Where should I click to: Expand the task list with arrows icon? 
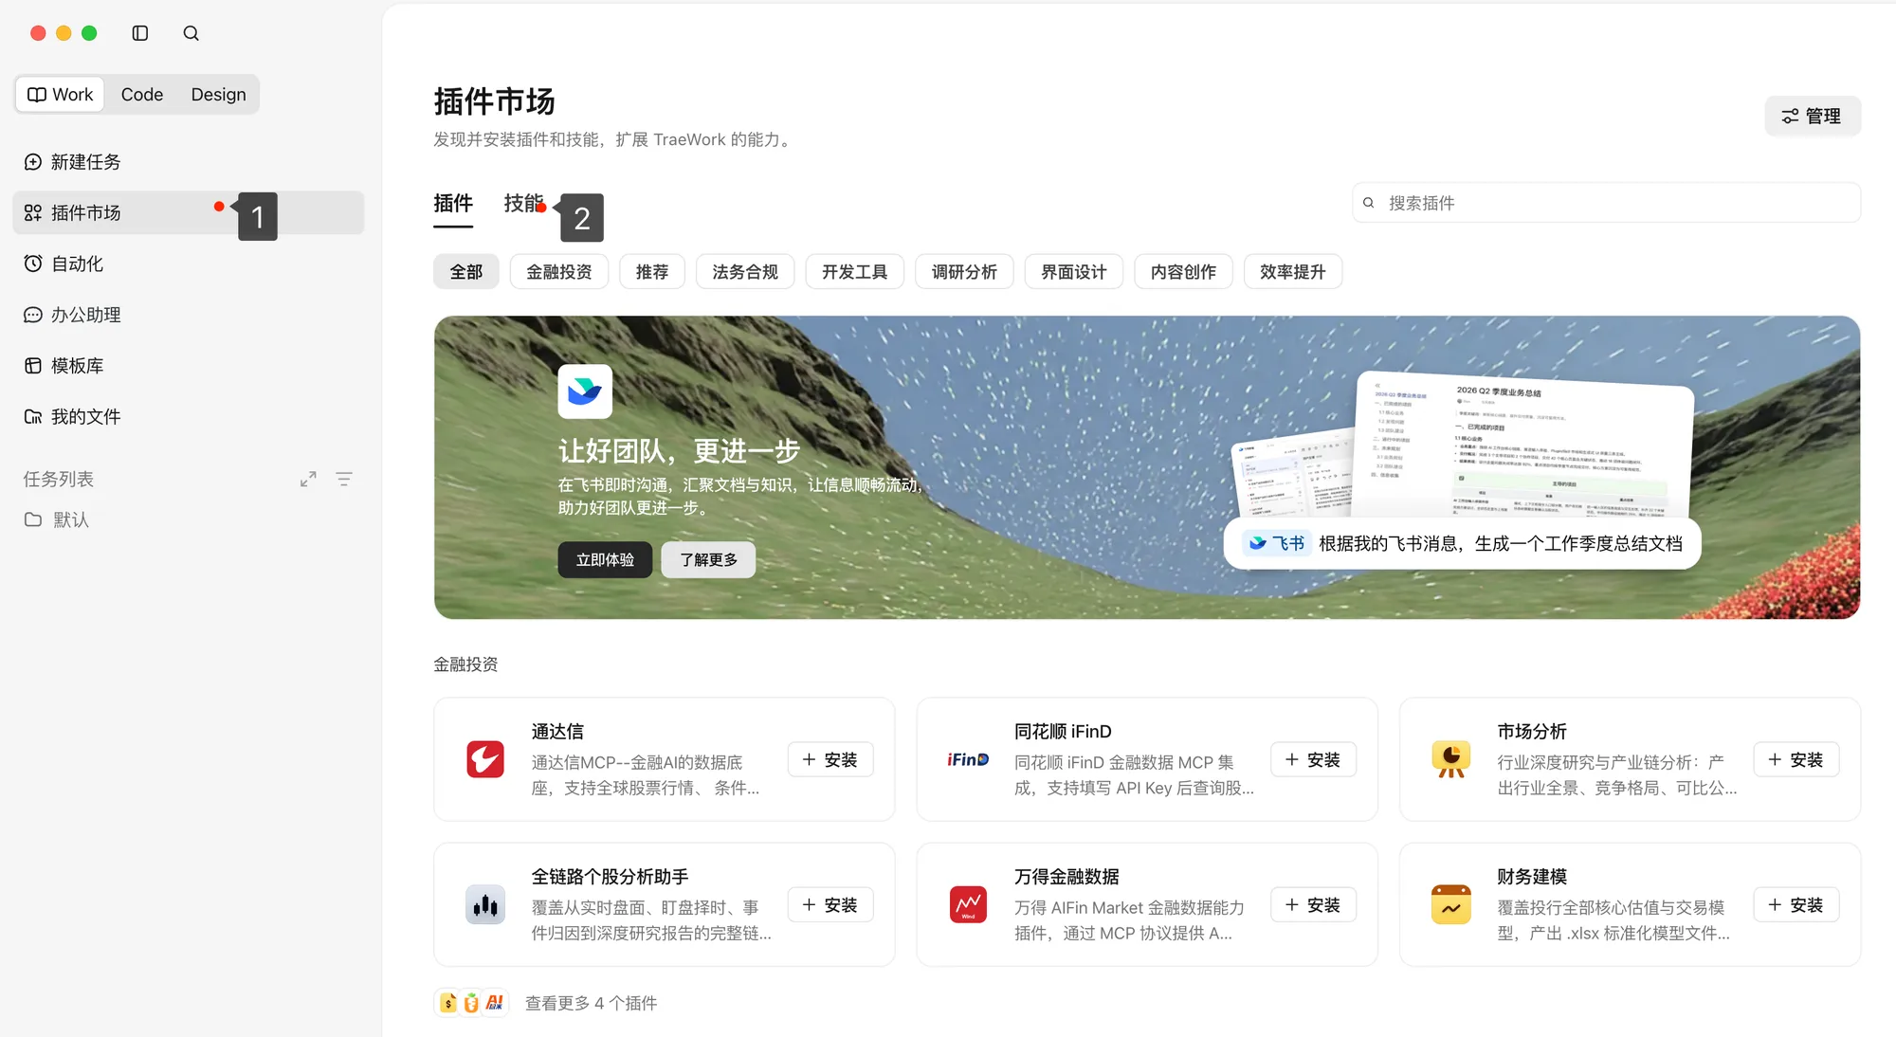coord(308,480)
